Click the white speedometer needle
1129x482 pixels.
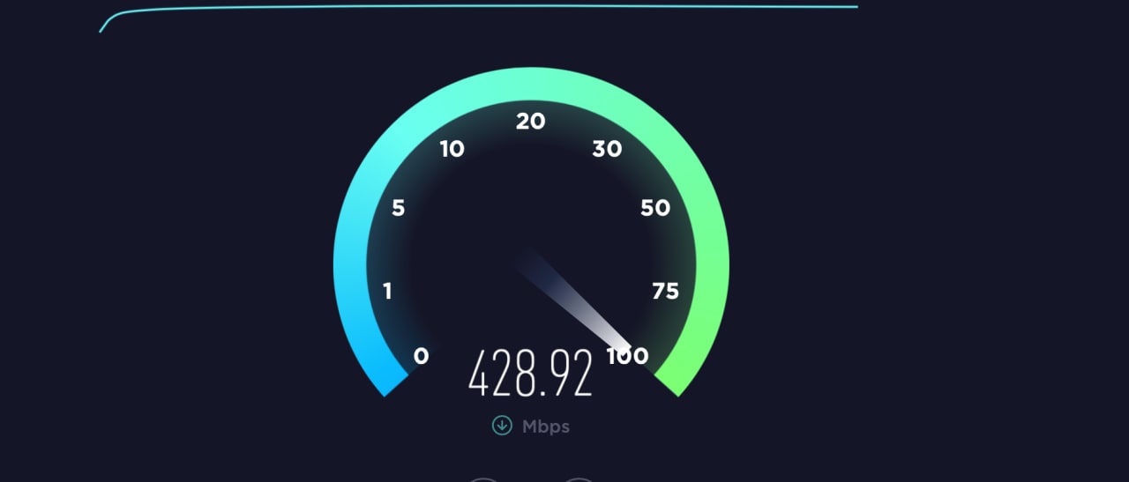point(576,302)
